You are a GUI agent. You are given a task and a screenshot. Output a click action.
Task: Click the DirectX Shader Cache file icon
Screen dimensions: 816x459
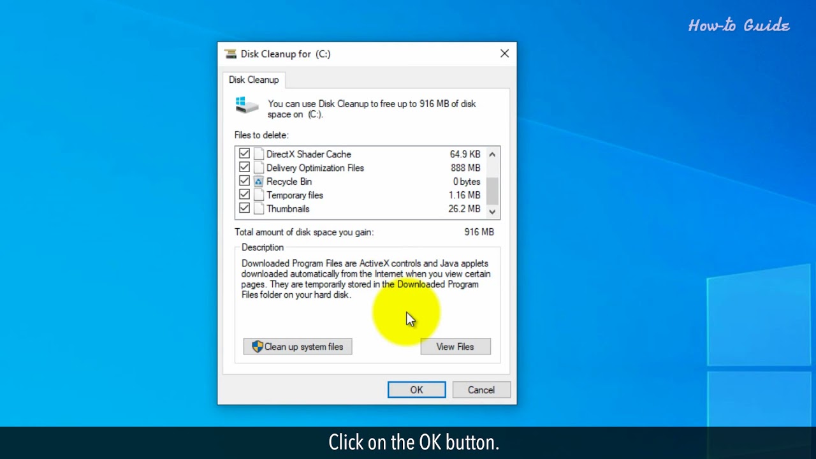pos(258,154)
